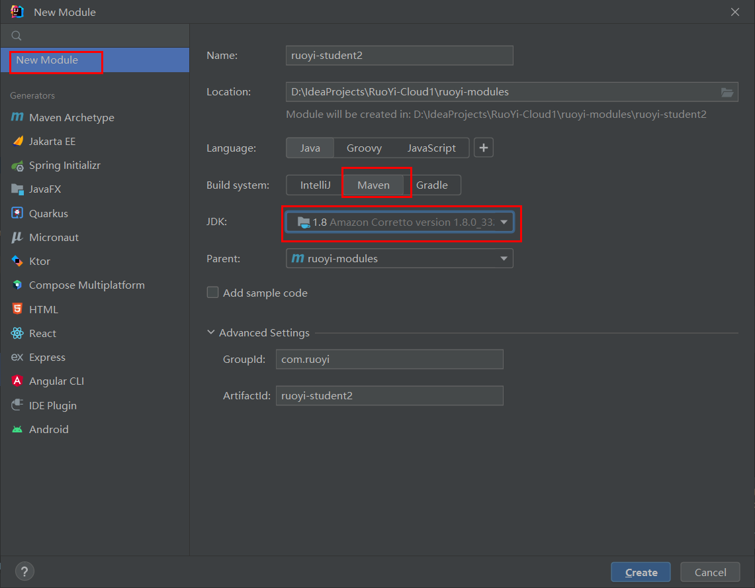Select Java as the language
The width and height of the screenshot is (755, 588).
(310, 148)
